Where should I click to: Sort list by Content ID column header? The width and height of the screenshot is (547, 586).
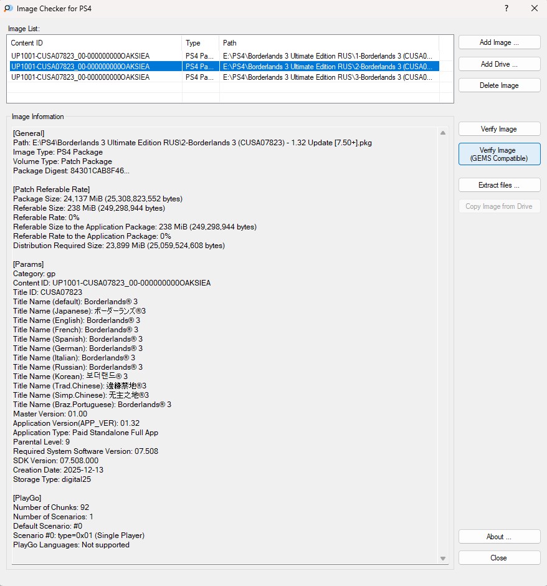coord(95,42)
